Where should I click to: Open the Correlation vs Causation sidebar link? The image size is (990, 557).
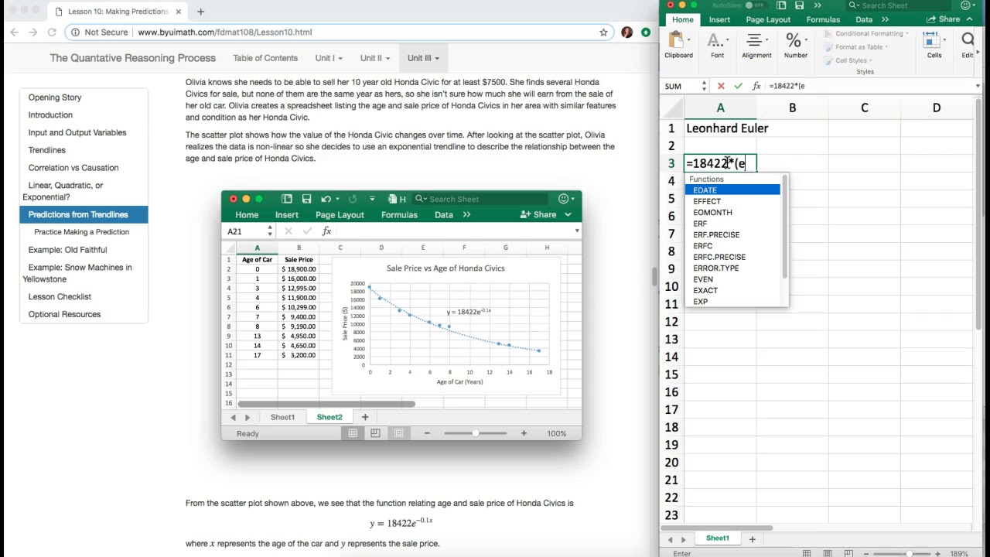click(73, 168)
